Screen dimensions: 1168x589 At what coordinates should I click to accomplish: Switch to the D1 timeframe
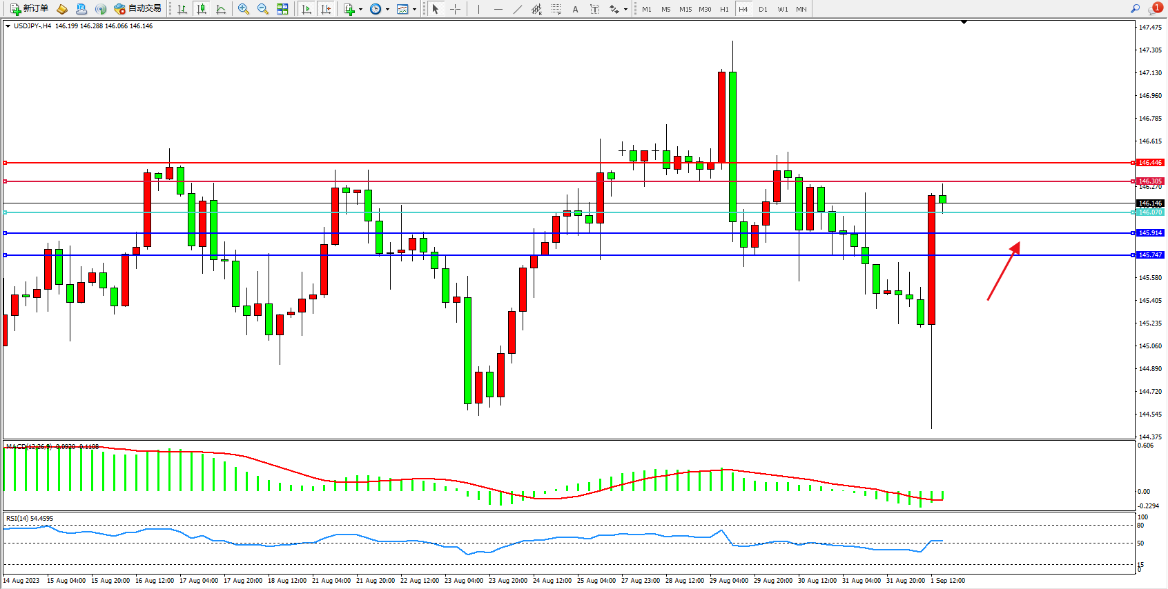pyautogui.click(x=763, y=9)
